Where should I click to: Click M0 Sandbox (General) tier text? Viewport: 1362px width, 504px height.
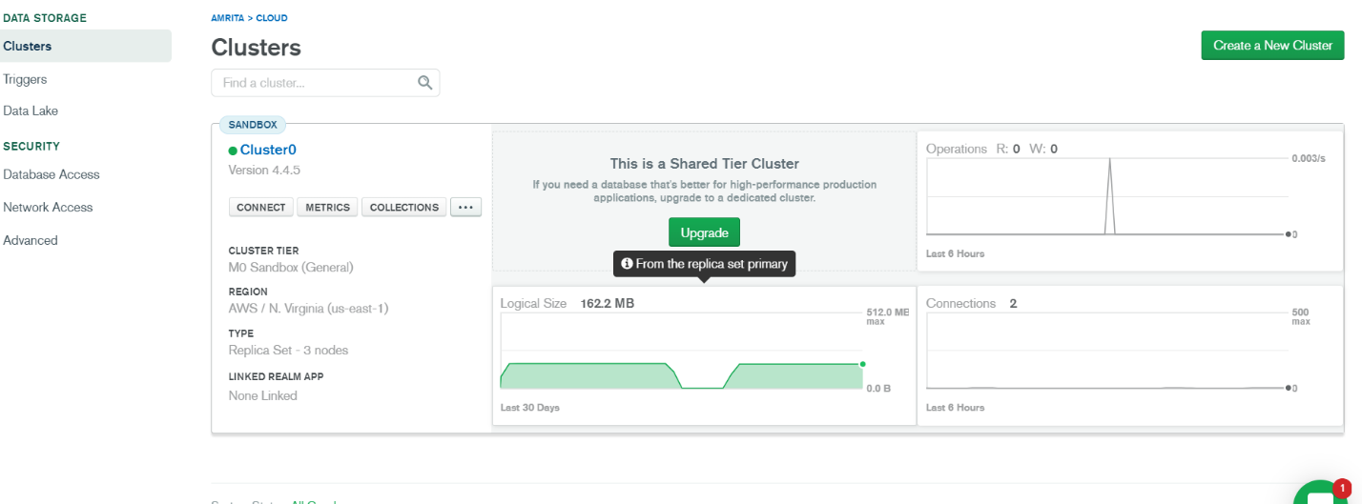(x=291, y=268)
